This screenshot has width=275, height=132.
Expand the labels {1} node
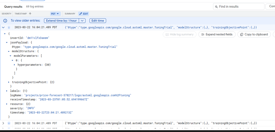coord(7,91)
